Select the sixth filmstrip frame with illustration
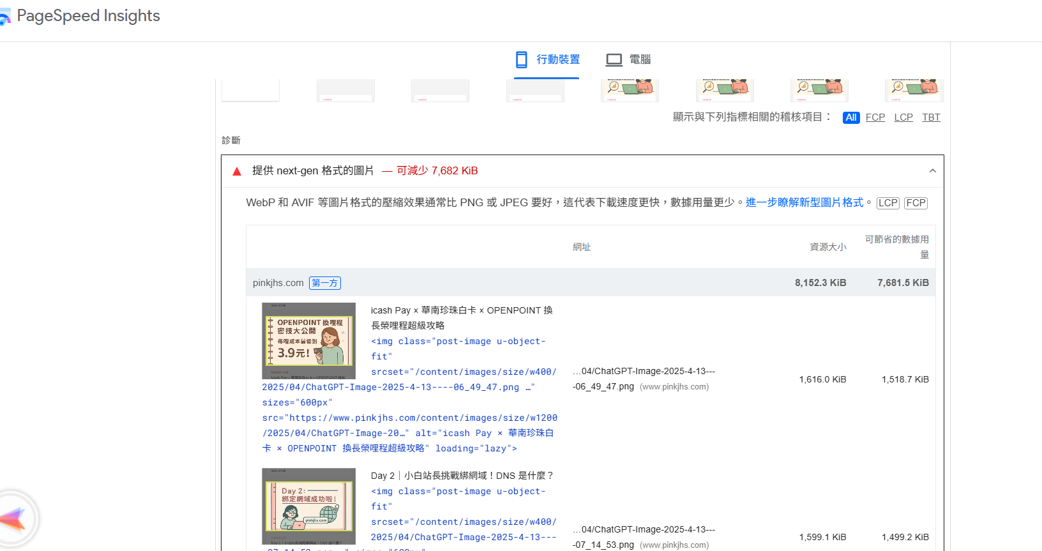This screenshot has width=1042, height=551. pyautogui.click(x=725, y=90)
